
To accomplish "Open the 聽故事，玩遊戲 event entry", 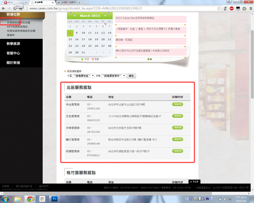I will [151, 41].
